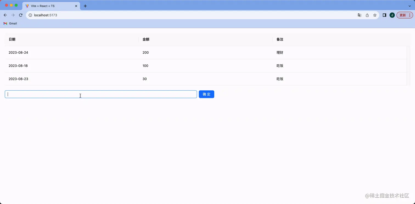The height and width of the screenshot is (204, 415).
Task: Click the 备注 column header
Action: pos(280,39)
